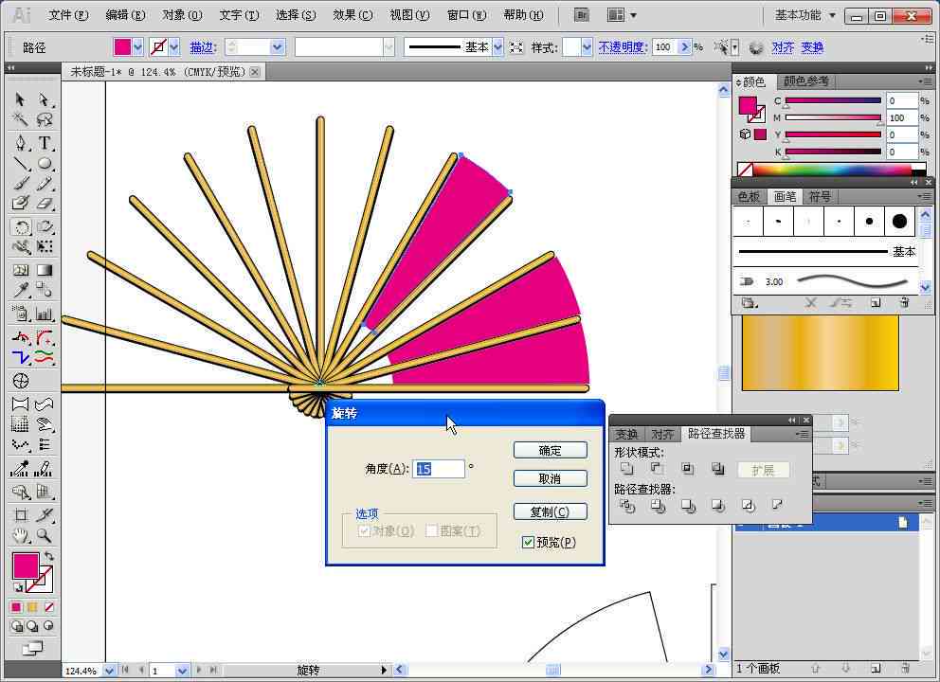Open the fill color dropdown in control bar

(138, 46)
